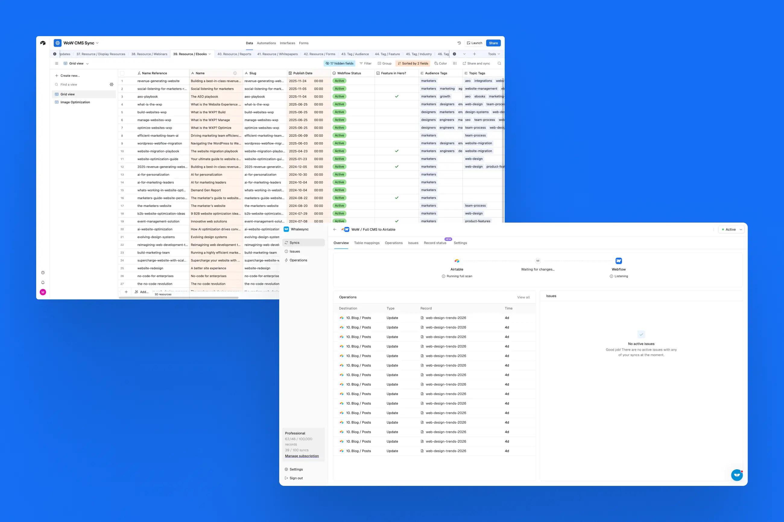The height and width of the screenshot is (522, 784).
Task: Open the notifications bell icon
Action: coord(43,282)
